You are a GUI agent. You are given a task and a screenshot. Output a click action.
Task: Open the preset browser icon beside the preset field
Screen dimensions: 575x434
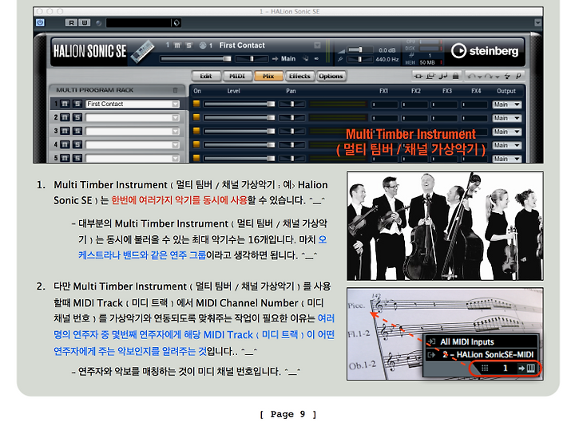click(x=176, y=23)
